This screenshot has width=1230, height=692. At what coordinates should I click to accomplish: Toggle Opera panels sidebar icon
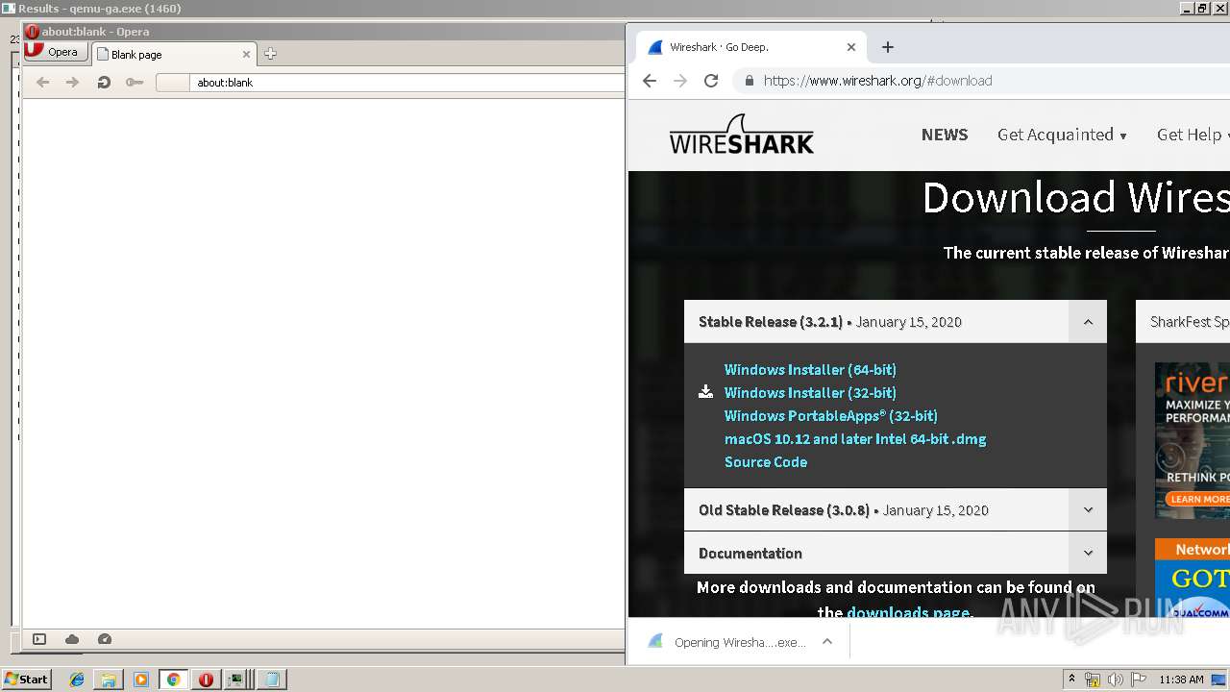(x=39, y=639)
